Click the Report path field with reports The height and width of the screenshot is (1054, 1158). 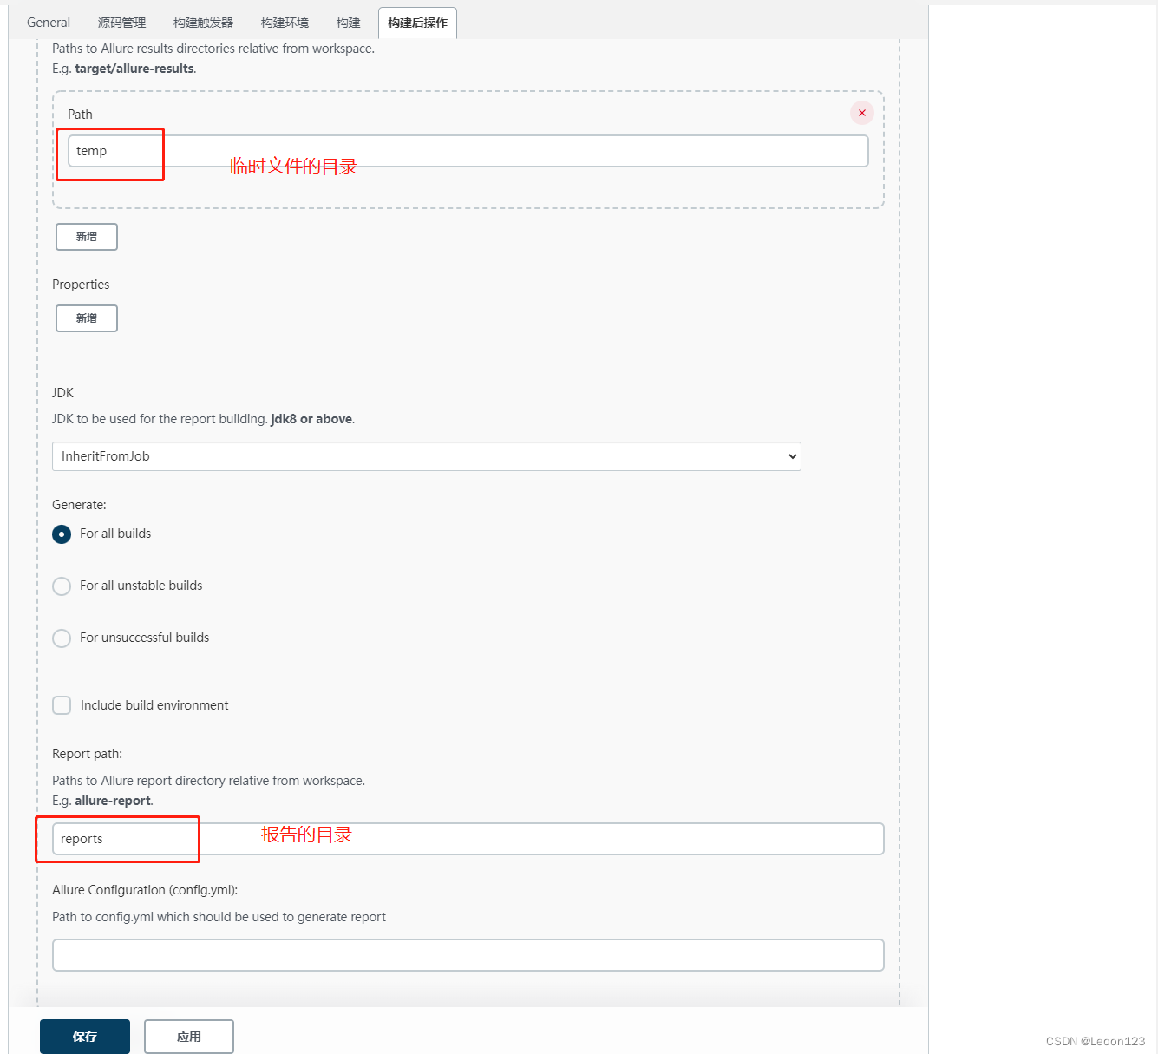click(468, 839)
